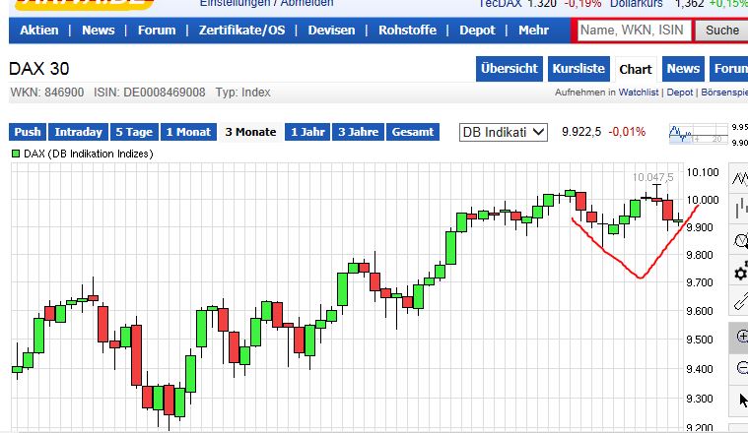Screen dimensions: 748x433
Task: Open the Kursliste tab
Action: [578, 69]
